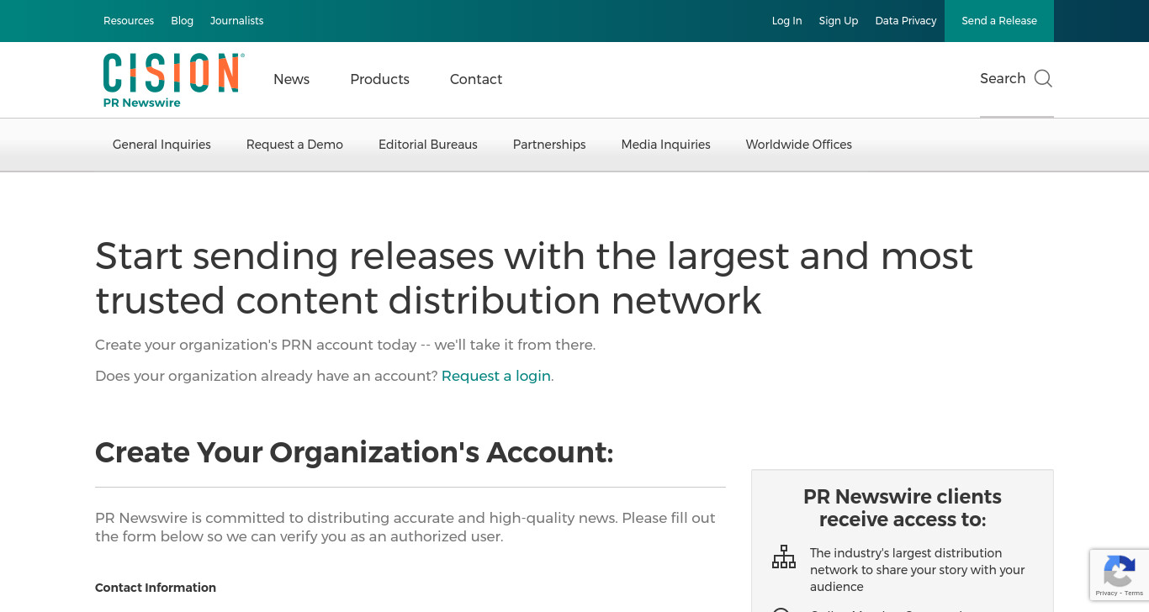Image resolution: width=1149 pixels, height=612 pixels.
Task: Click the Search label in the header
Action: point(1003,78)
